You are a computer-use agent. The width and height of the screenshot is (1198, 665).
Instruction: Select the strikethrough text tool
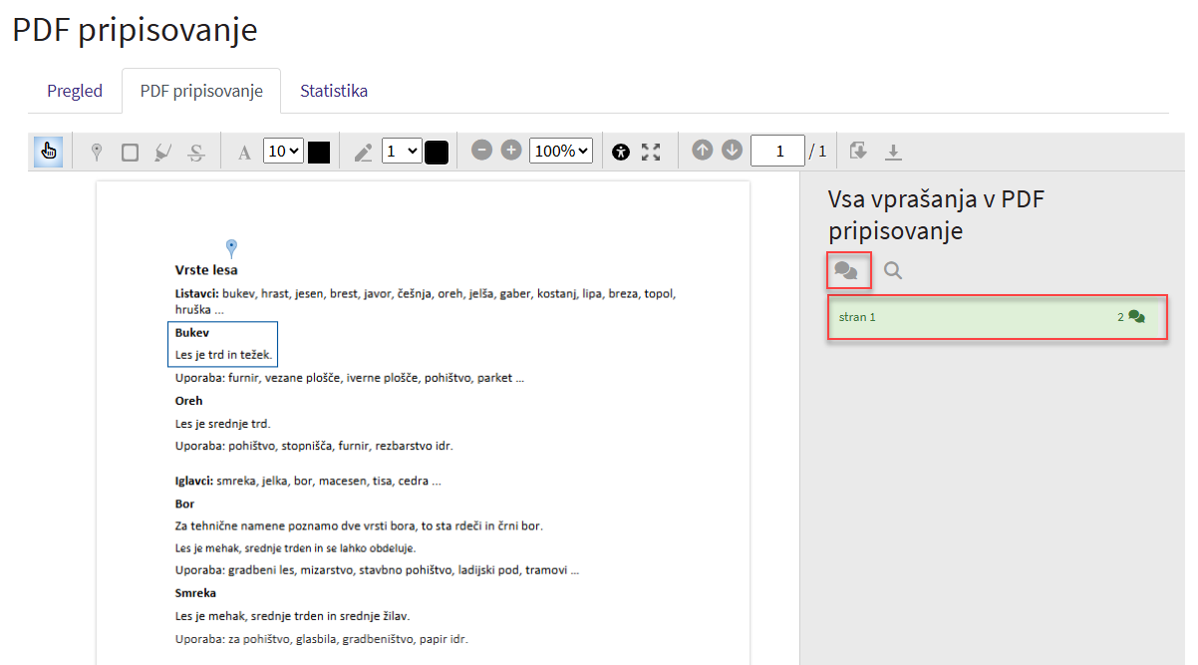click(196, 152)
